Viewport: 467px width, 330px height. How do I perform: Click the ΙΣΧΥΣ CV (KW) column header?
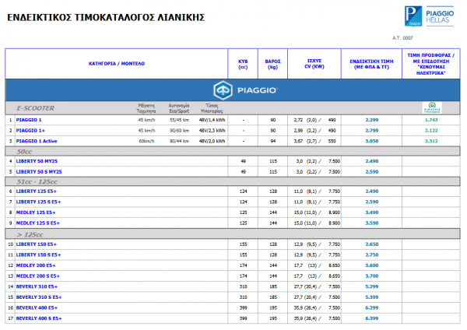(x=314, y=64)
